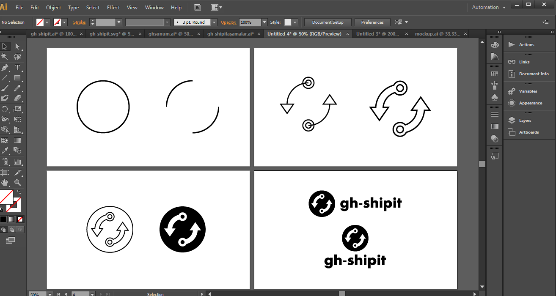Click the fill color swatch in control bar
Image resolution: width=556 pixels, height=296 pixels.
40,22
